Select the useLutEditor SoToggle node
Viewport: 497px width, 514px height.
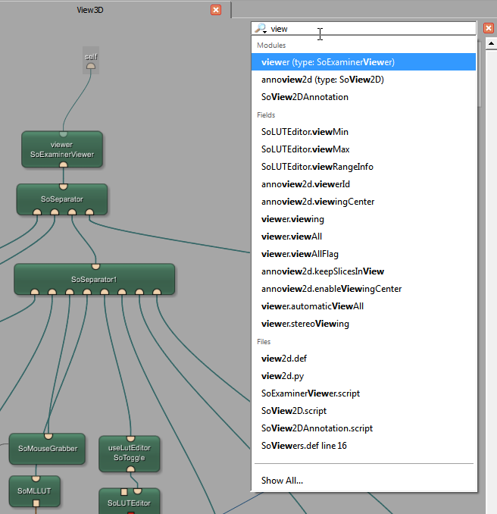tap(130, 453)
